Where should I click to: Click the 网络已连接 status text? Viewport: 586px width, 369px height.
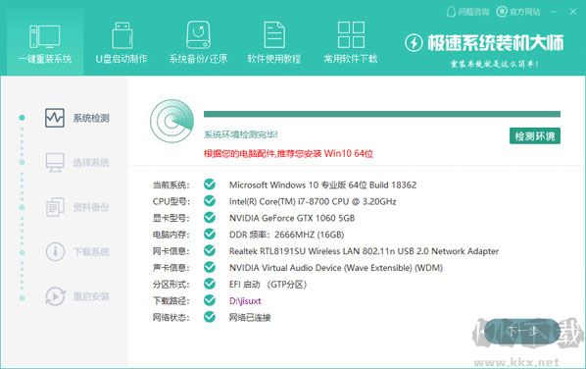click(250, 317)
